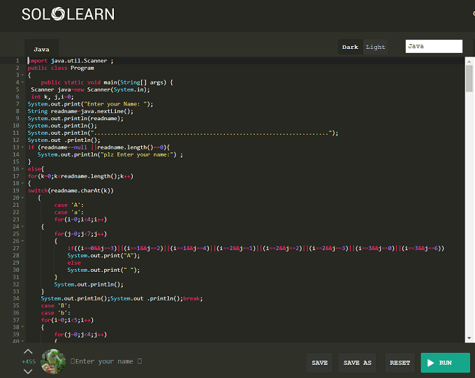Select the Java code tab
Screen dimensions: 475x378
(41, 49)
